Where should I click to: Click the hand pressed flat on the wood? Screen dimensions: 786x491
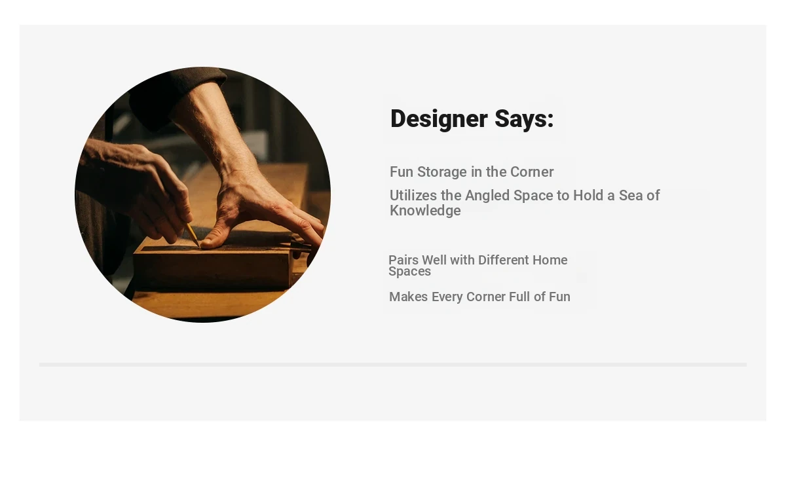[262, 209]
